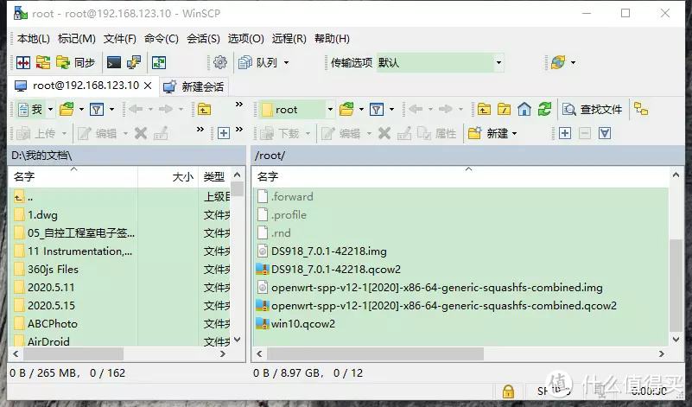The height and width of the screenshot is (407, 692).
Task: Sort remote panel by 名字 column header
Action: (461, 177)
